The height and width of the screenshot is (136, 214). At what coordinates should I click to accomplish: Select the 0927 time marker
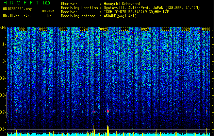145,29
